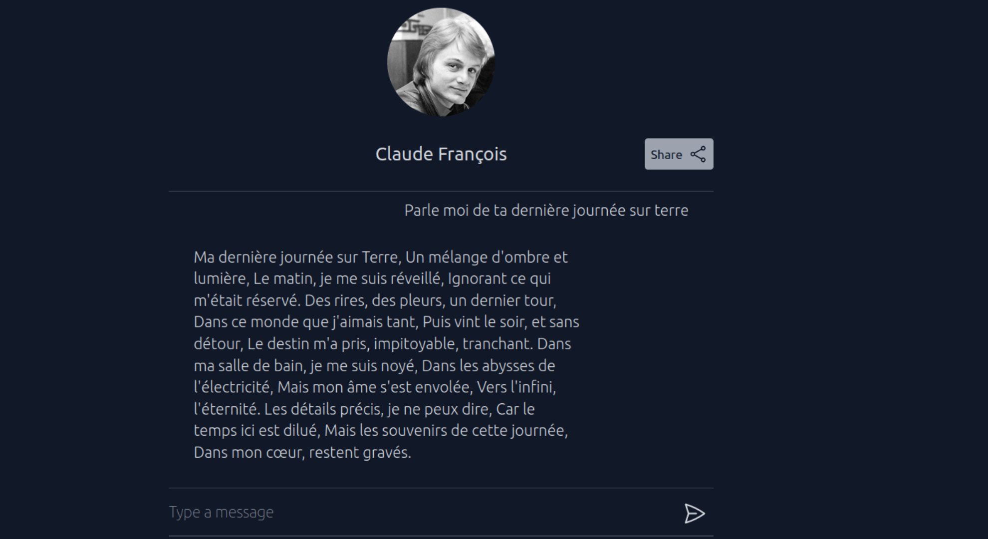Click the share network icon
988x539 pixels.
coord(698,154)
